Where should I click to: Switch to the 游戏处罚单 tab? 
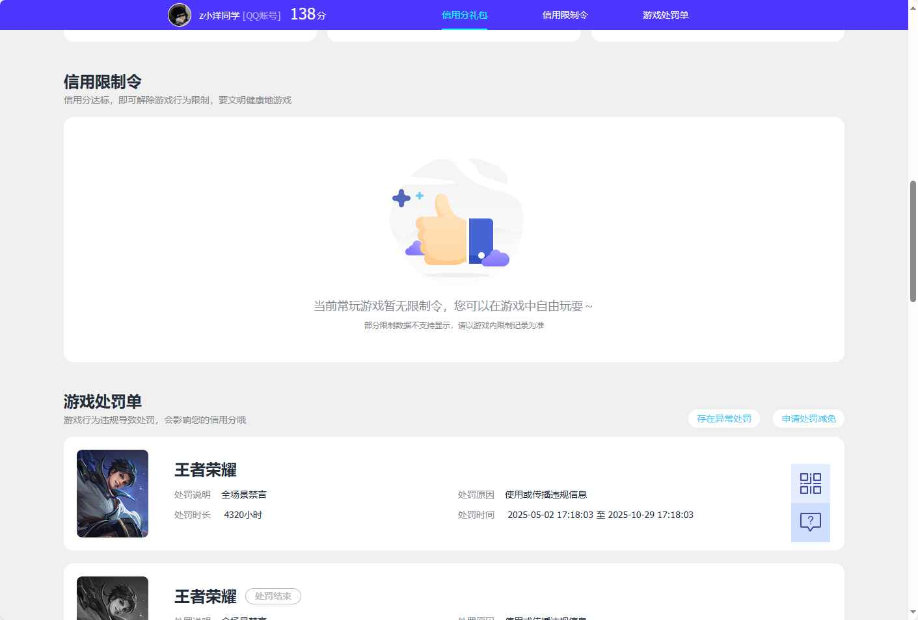click(x=666, y=15)
